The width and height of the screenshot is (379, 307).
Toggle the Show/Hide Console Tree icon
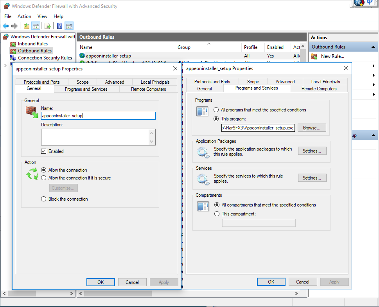(36, 26)
